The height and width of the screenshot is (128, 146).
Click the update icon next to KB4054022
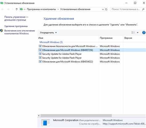point(40,62)
